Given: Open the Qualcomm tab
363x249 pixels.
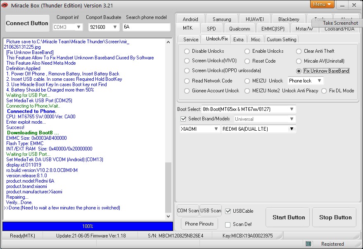Looking at the screenshot, I should point(240,29).
